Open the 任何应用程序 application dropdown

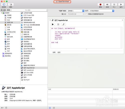coord(101,11)
